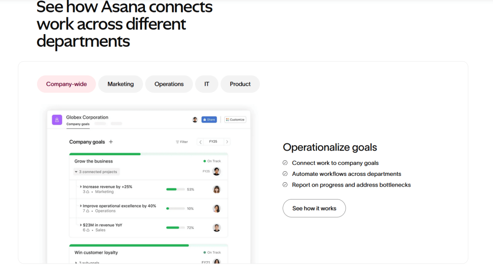Click the avatar on Improve operational excellence row

217,209
